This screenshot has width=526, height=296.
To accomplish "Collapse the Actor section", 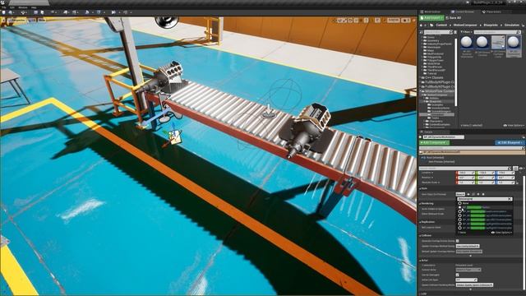I will 420,260.
